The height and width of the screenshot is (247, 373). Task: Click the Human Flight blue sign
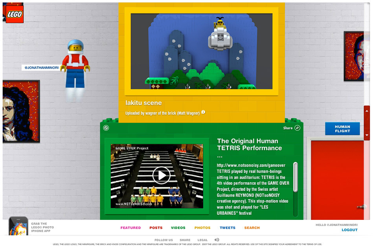click(343, 129)
